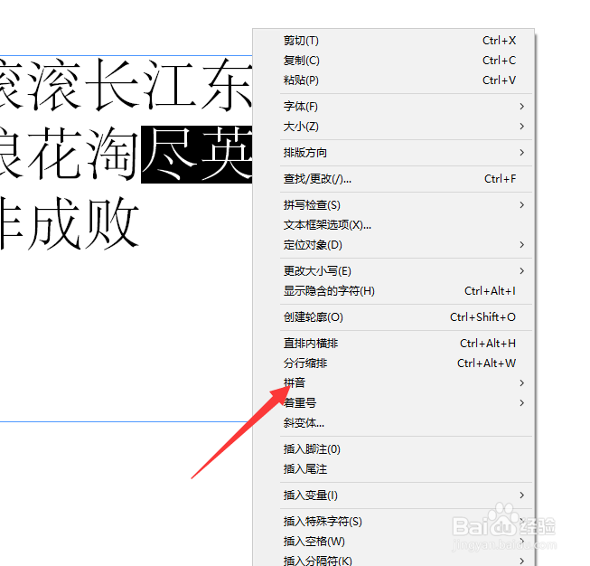
Task: Open 更改大小写(E) submenu
Action: coord(394,271)
